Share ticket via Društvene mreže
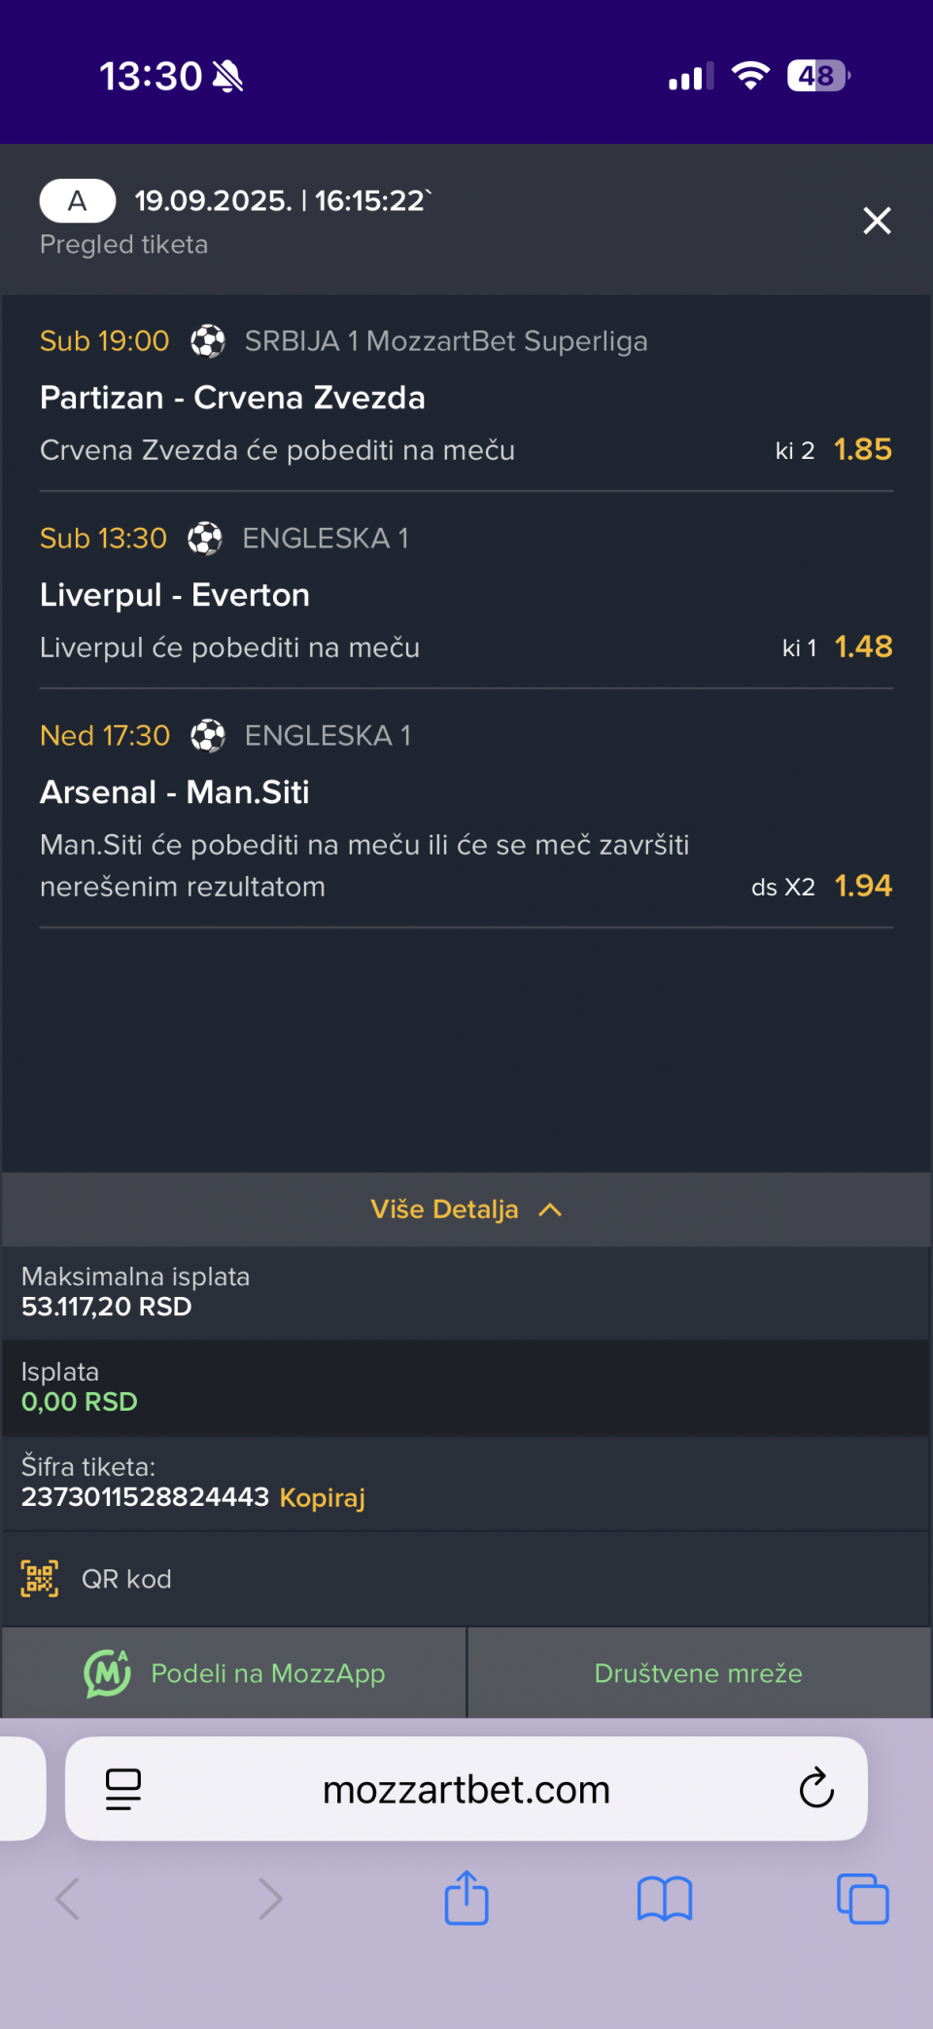This screenshot has width=933, height=2029. pos(699,1673)
